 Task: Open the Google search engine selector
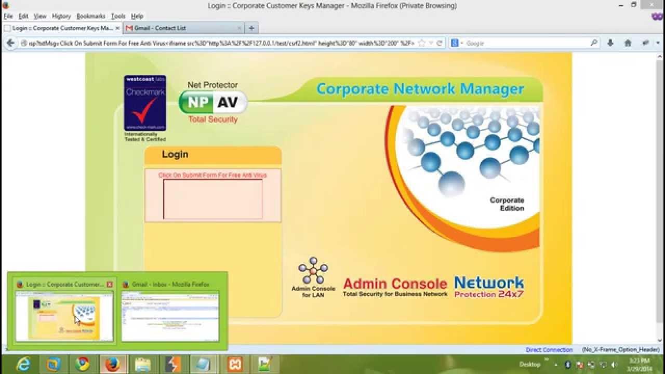456,43
